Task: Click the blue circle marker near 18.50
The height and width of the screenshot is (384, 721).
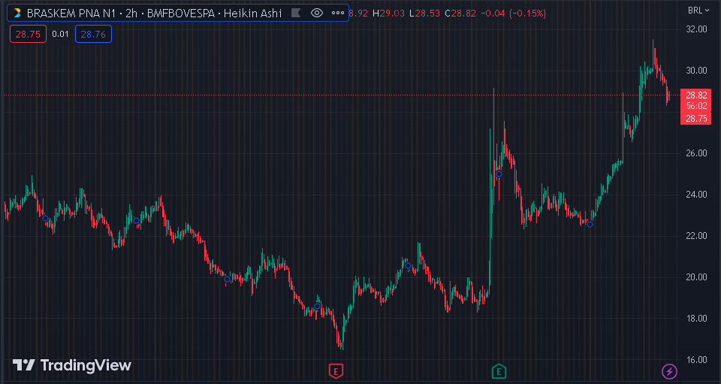Action: pyautogui.click(x=317, y=307)
